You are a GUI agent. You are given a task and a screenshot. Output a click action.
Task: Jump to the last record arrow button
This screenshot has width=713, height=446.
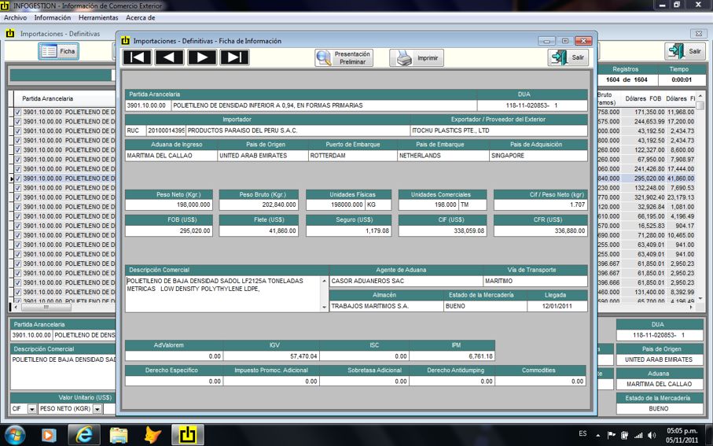pos(234,57)
